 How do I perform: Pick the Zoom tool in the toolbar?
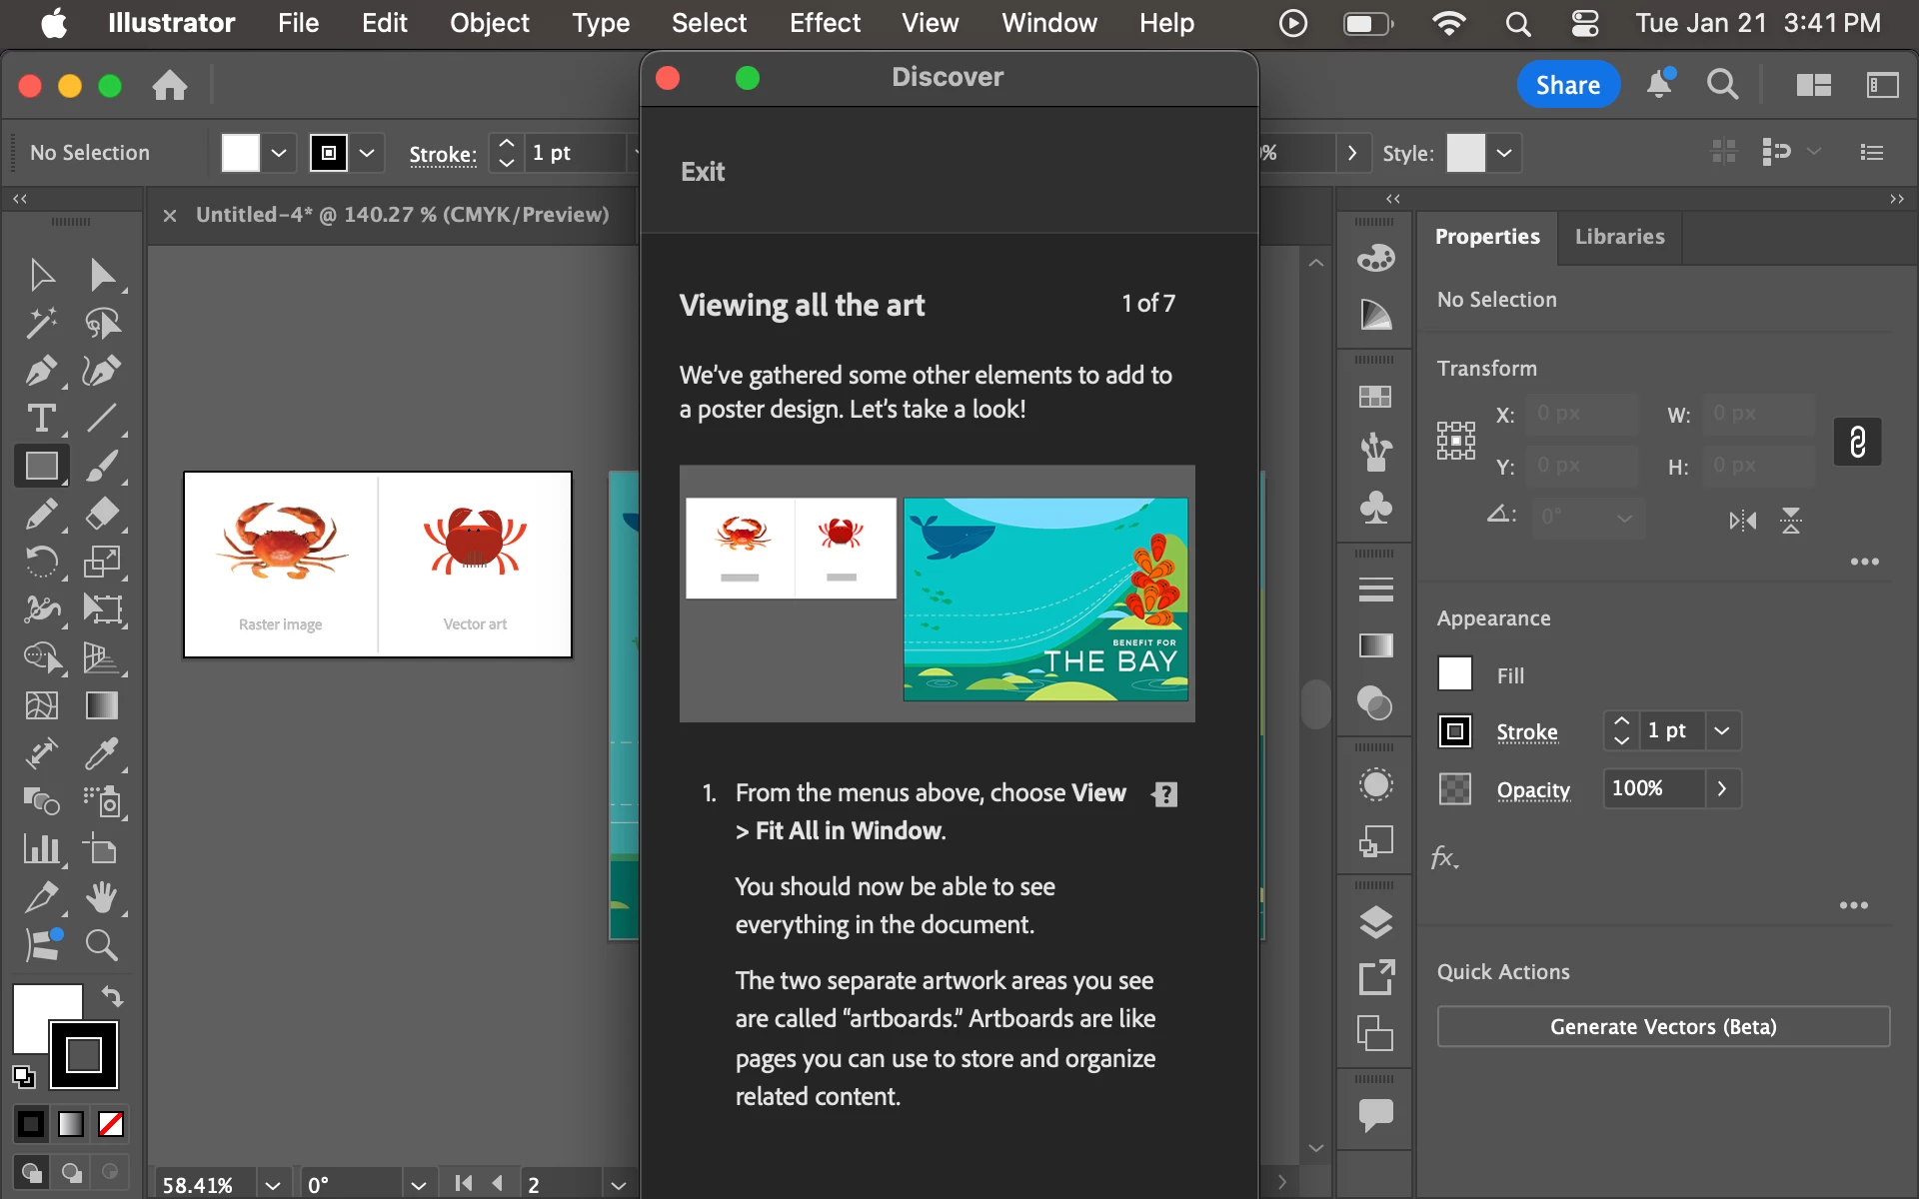coord(101,944)
